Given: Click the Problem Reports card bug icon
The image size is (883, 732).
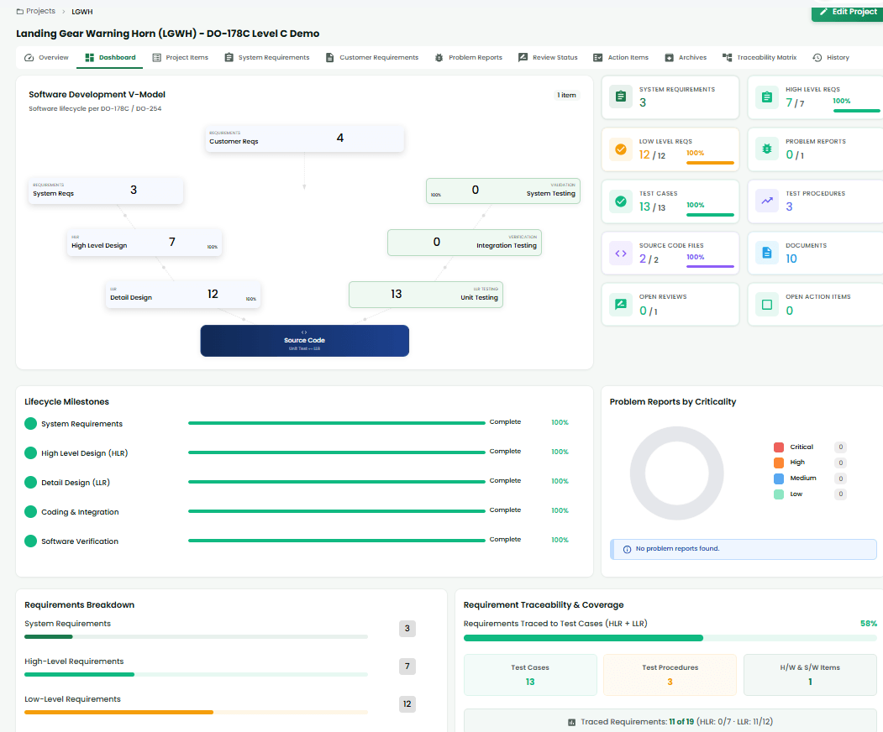Looking at the screenshot, I should coord(767,149).
